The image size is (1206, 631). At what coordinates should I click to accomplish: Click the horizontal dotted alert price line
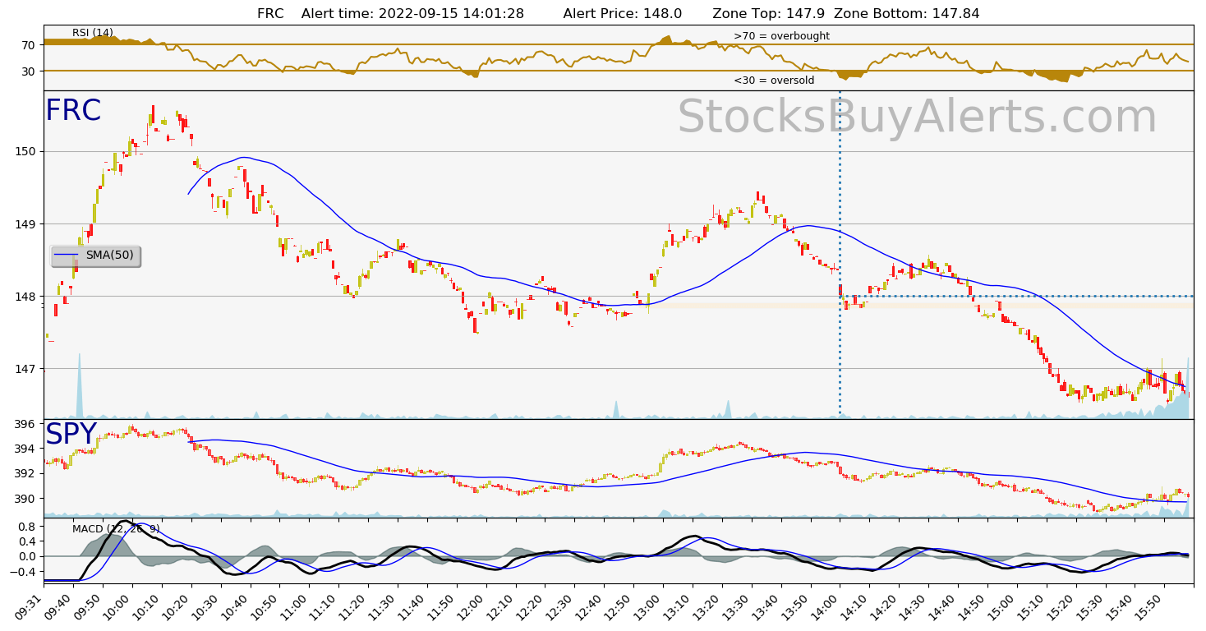(1017, 296)
